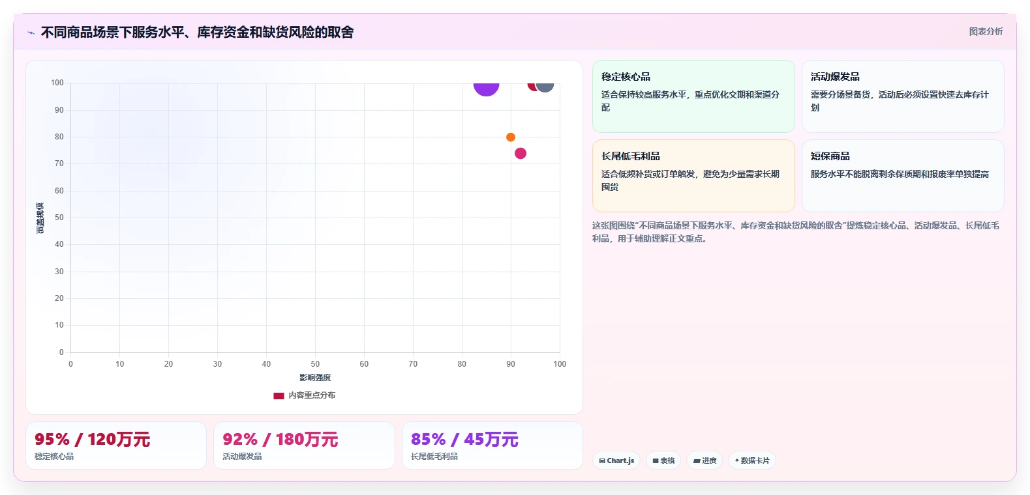Image resolution: width=1030 pixels, height=495 pixels.
Task: Select the Chart.js tag chip
Action: (616, 460)
